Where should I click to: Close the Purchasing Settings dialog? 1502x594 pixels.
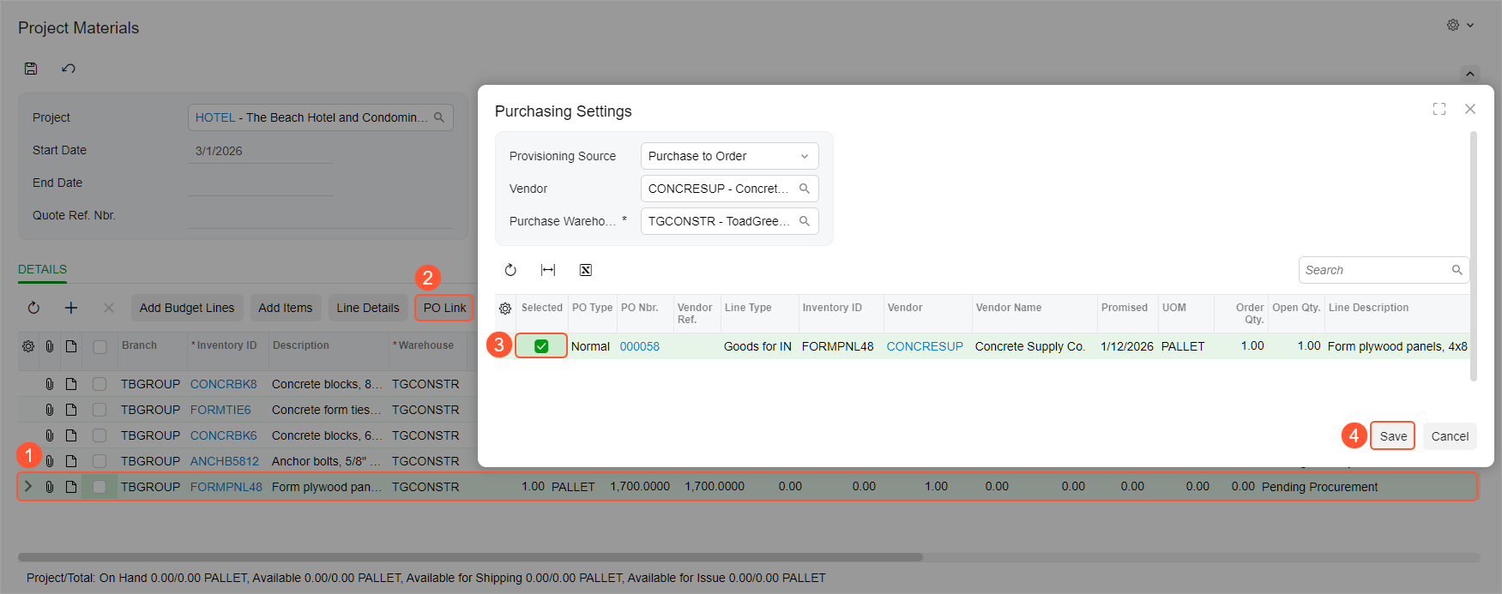(x=1470, y=109)
